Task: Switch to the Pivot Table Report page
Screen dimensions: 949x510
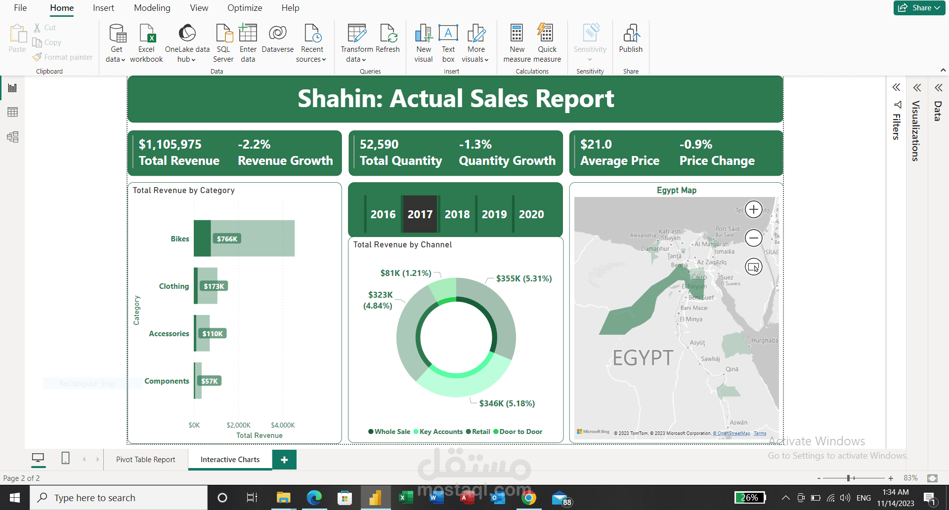Action: [x=145, y=459]
